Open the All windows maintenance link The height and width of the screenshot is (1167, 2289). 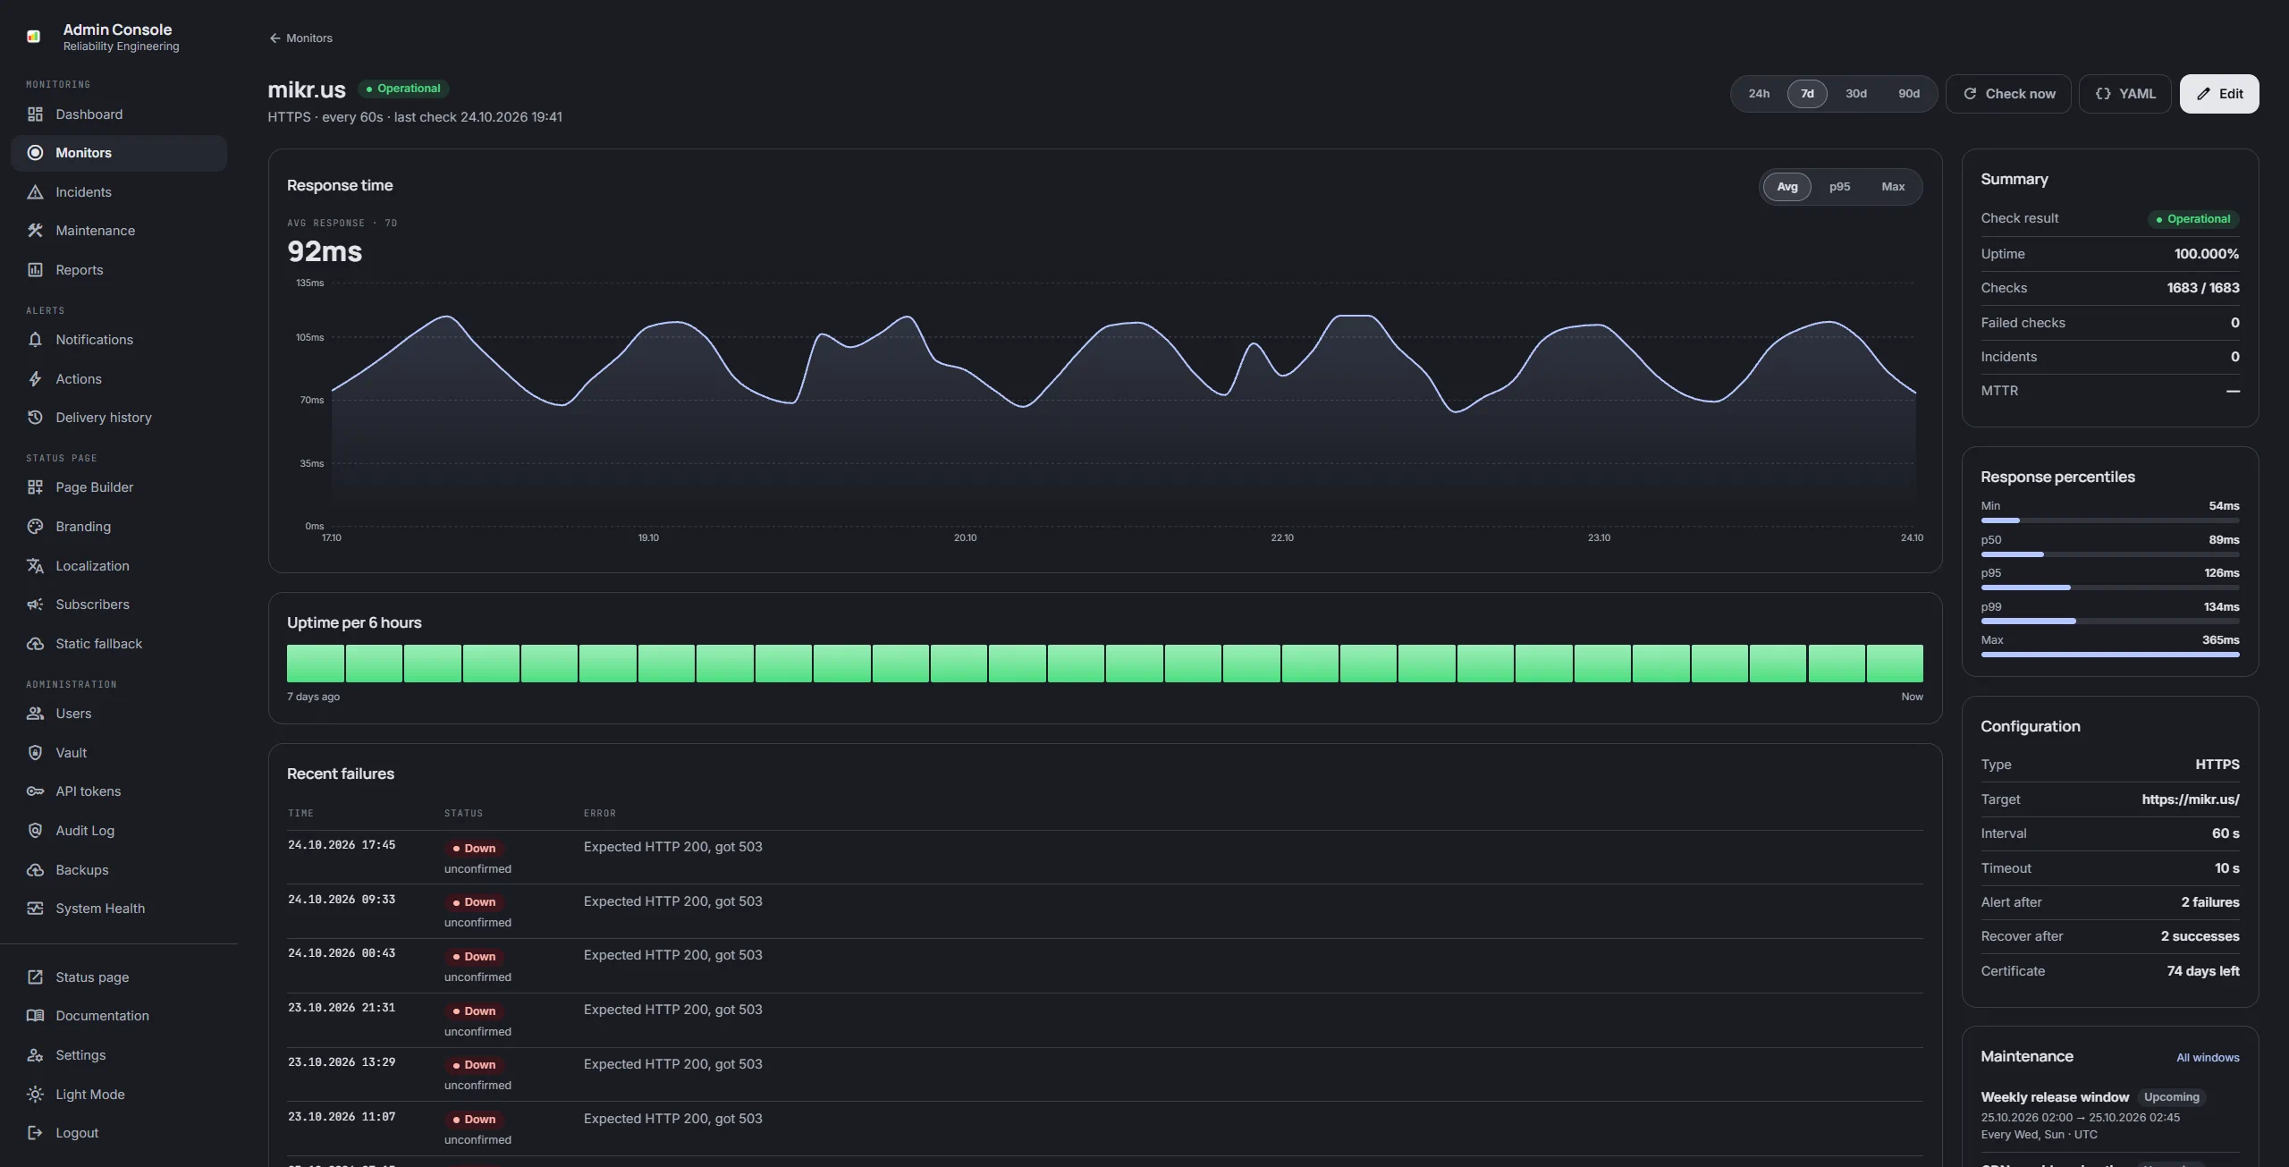pos(2208,1058)
